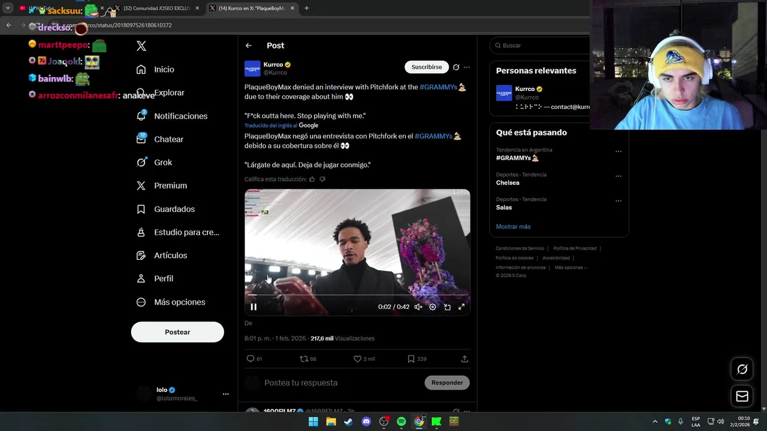
Task: Expand Más opciones in sidebar
Action: [x=171, y=302]
